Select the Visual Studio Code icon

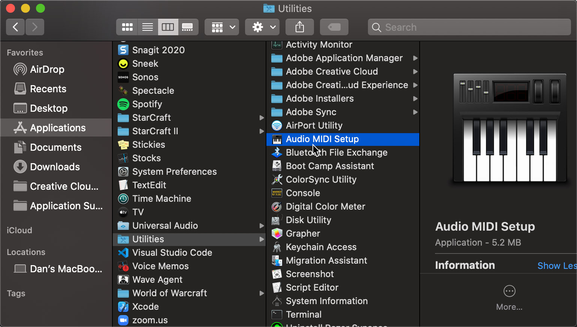123,253
